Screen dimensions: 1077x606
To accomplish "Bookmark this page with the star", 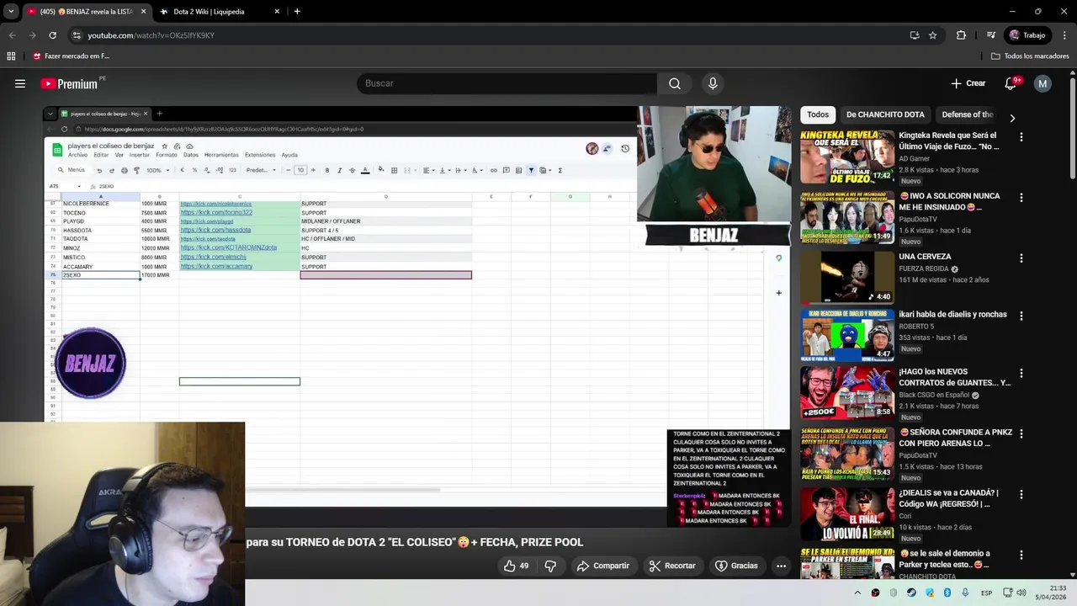I will pos(932,35).
